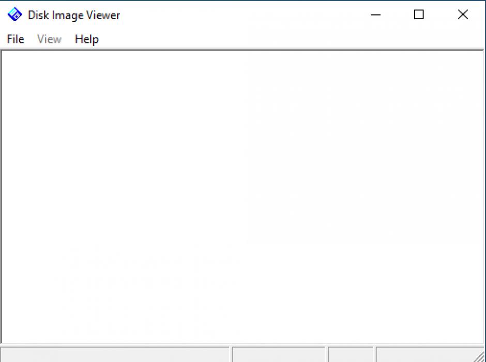Image resolution: width=486 pixels, height=362 pixels.
Task: Click divider between second and third status panes
Action: click(x=327, y=355)
